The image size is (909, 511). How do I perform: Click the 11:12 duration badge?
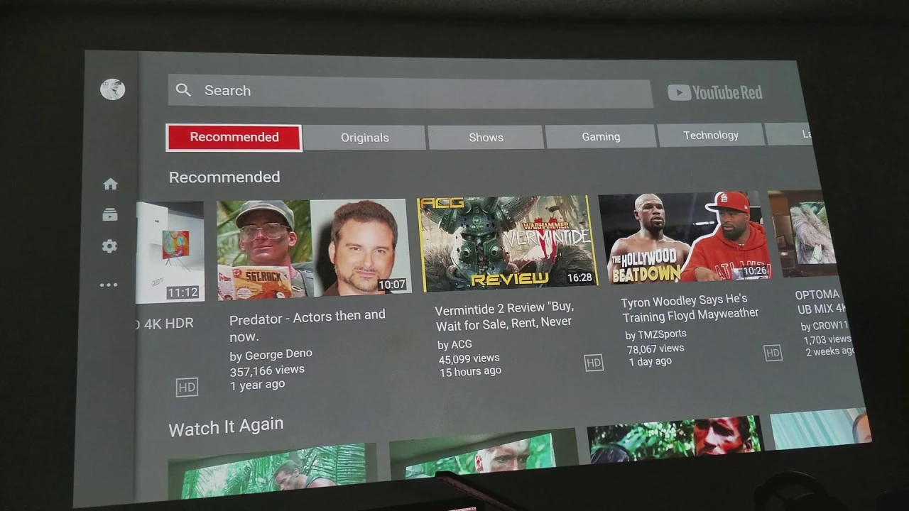tap(183, 292)
